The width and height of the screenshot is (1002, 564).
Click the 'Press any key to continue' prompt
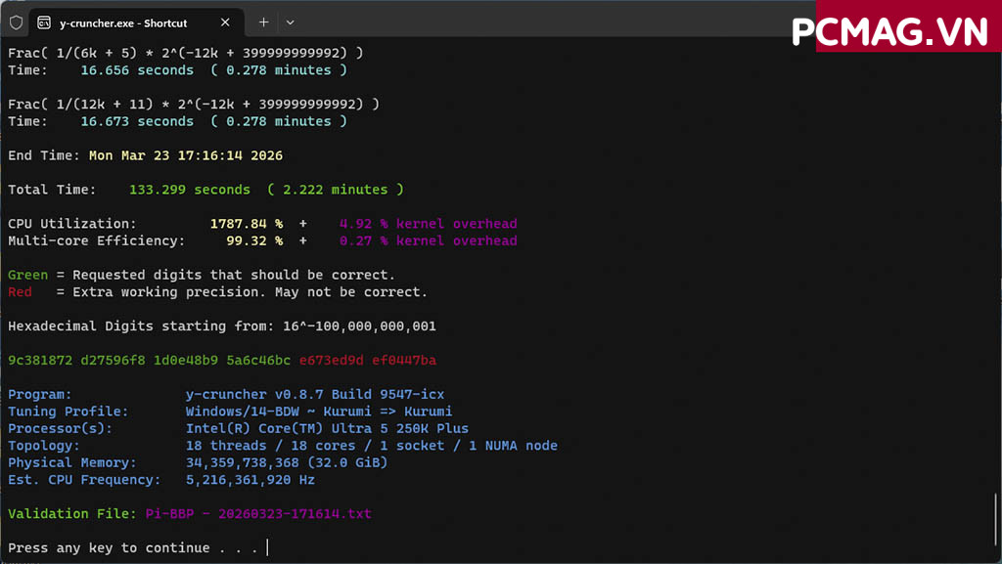point(132,548)
